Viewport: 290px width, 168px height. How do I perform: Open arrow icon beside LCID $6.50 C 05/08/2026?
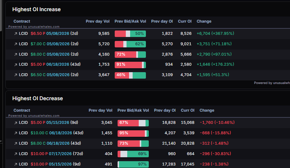click(x=16, y=75)
